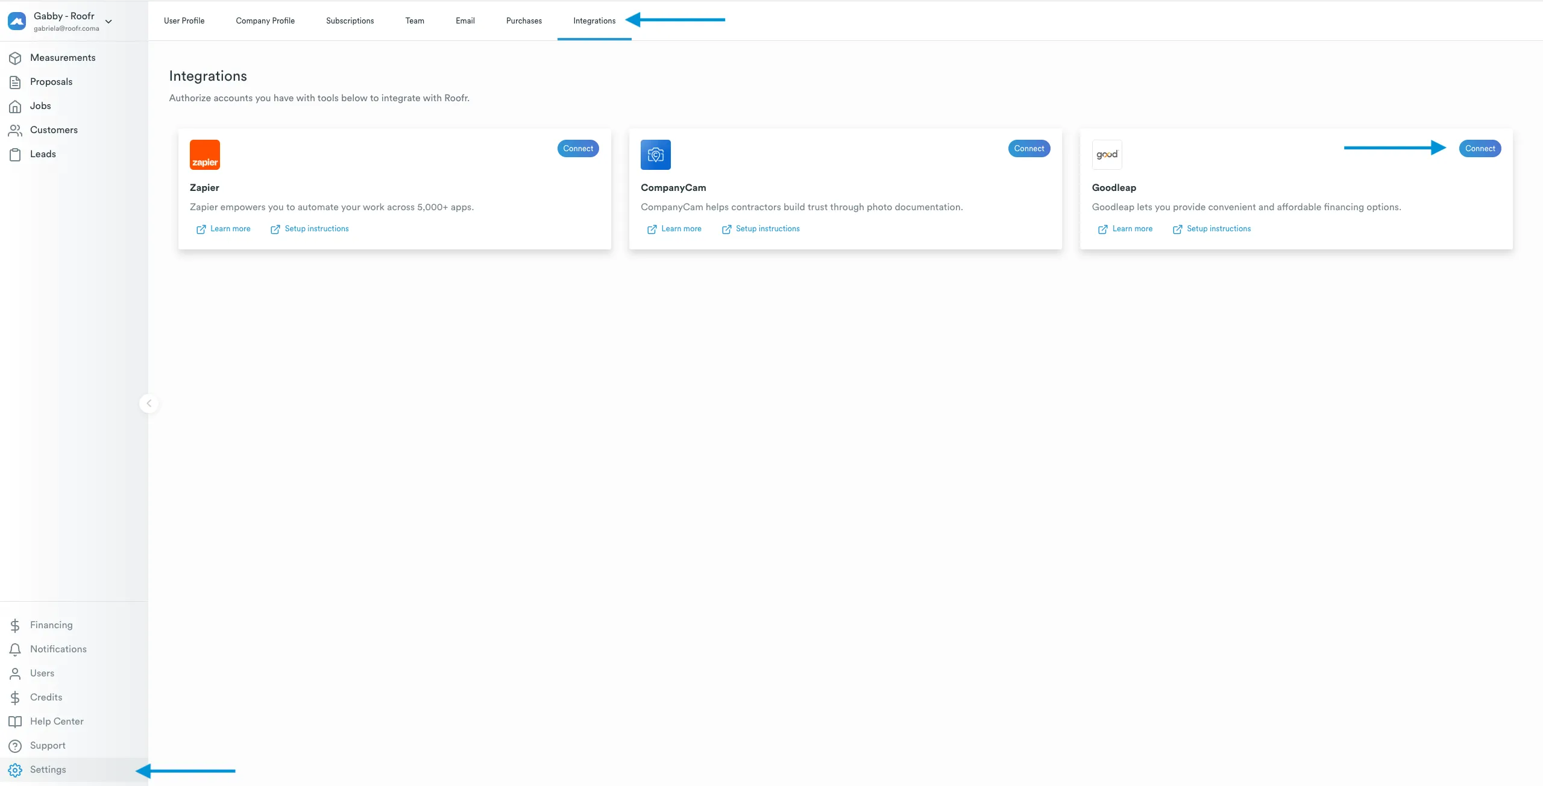The image size is (1543, 786).
Task: Open Proposals via its document icon
Action: pyautogui.click(x=15, y=82)
